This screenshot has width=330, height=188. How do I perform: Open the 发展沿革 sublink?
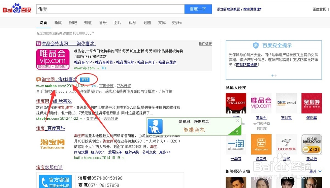click(115, 152)
